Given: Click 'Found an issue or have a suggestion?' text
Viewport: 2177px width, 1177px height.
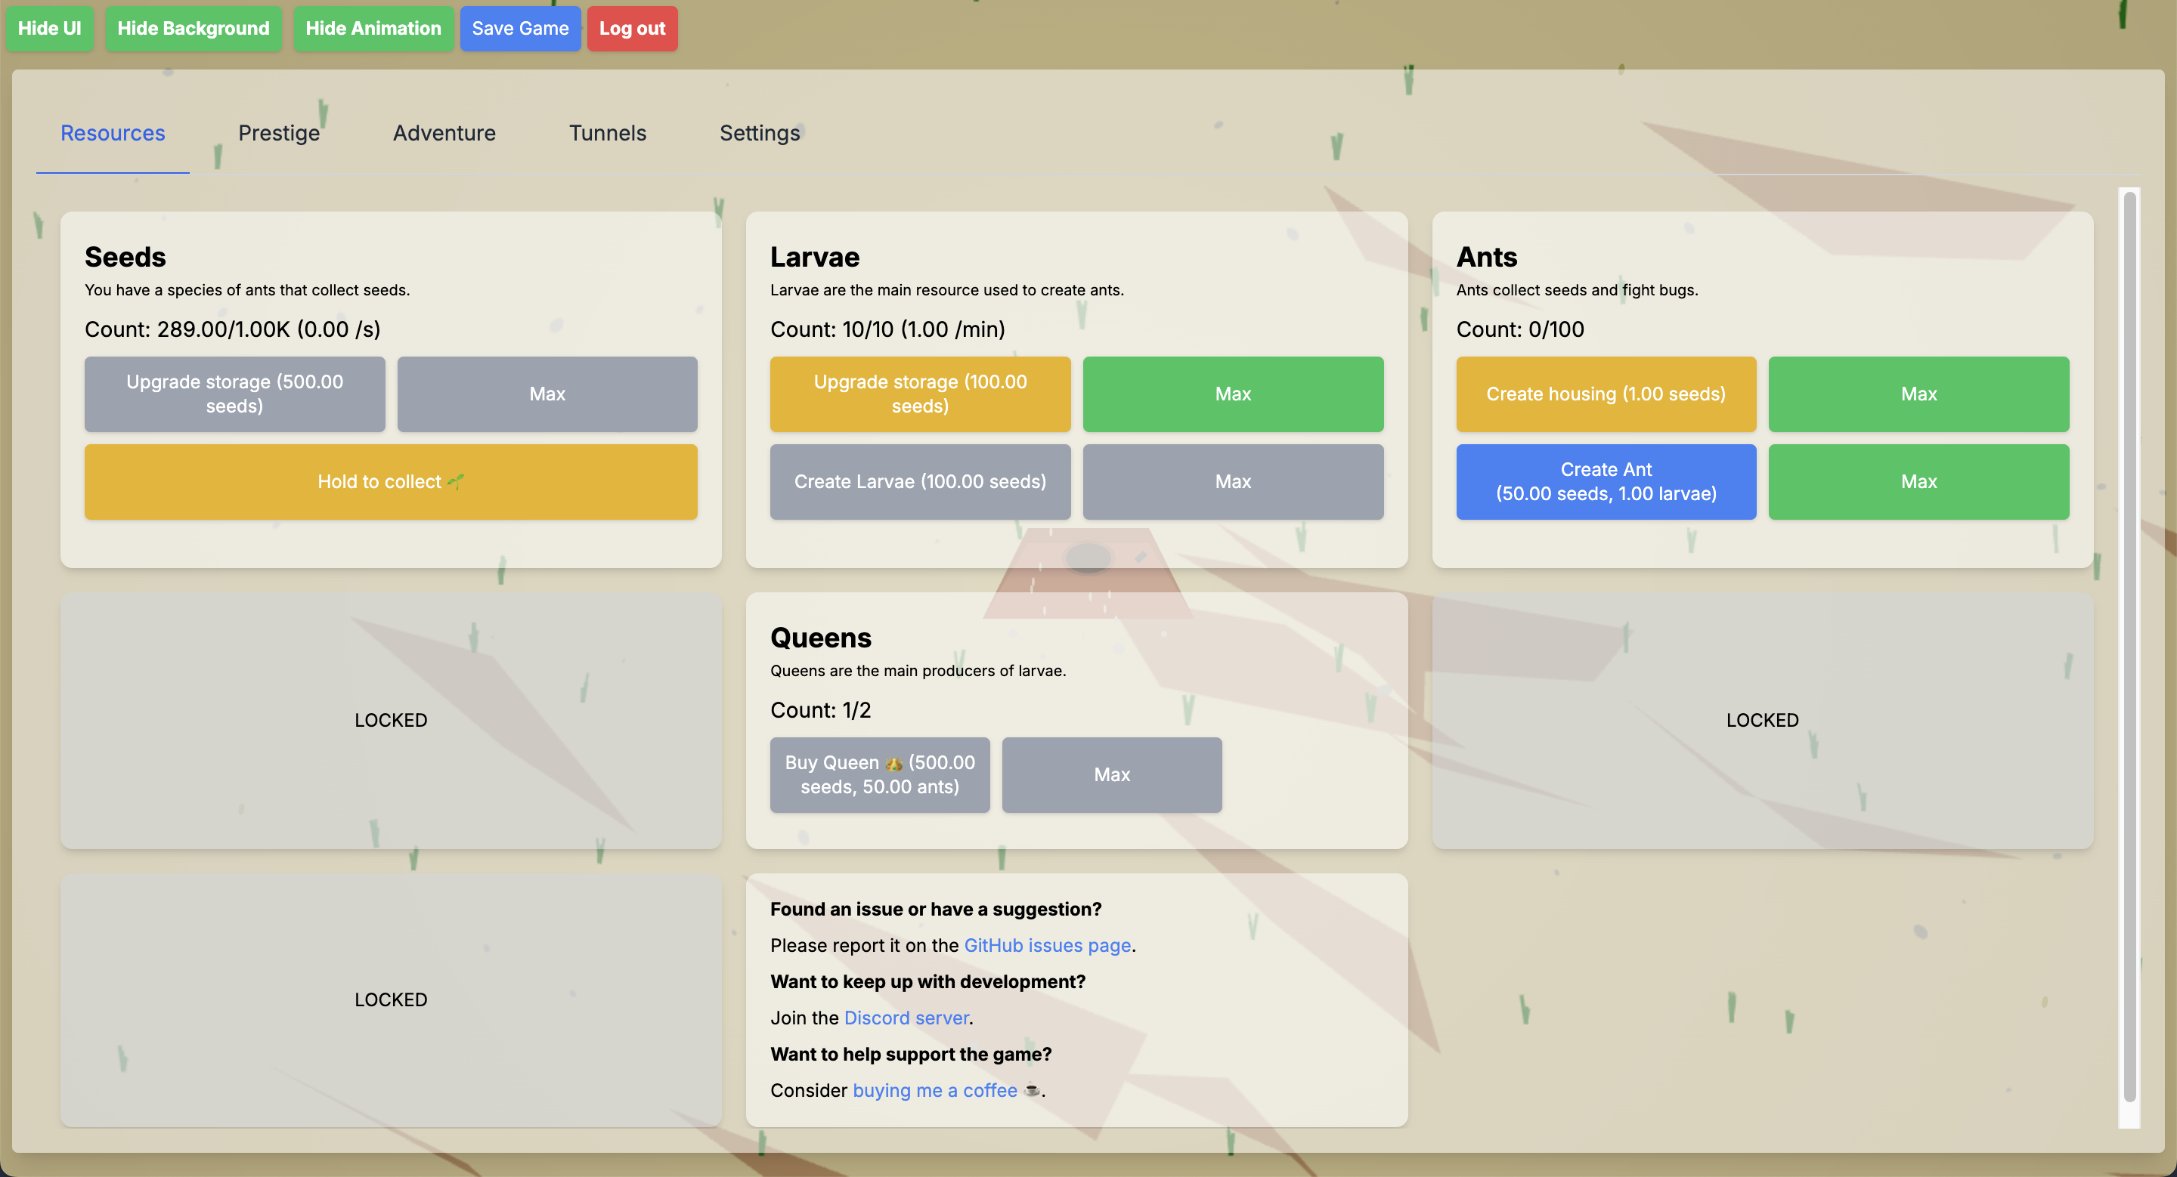Looking at the screenshot, I should click(937, 910).
